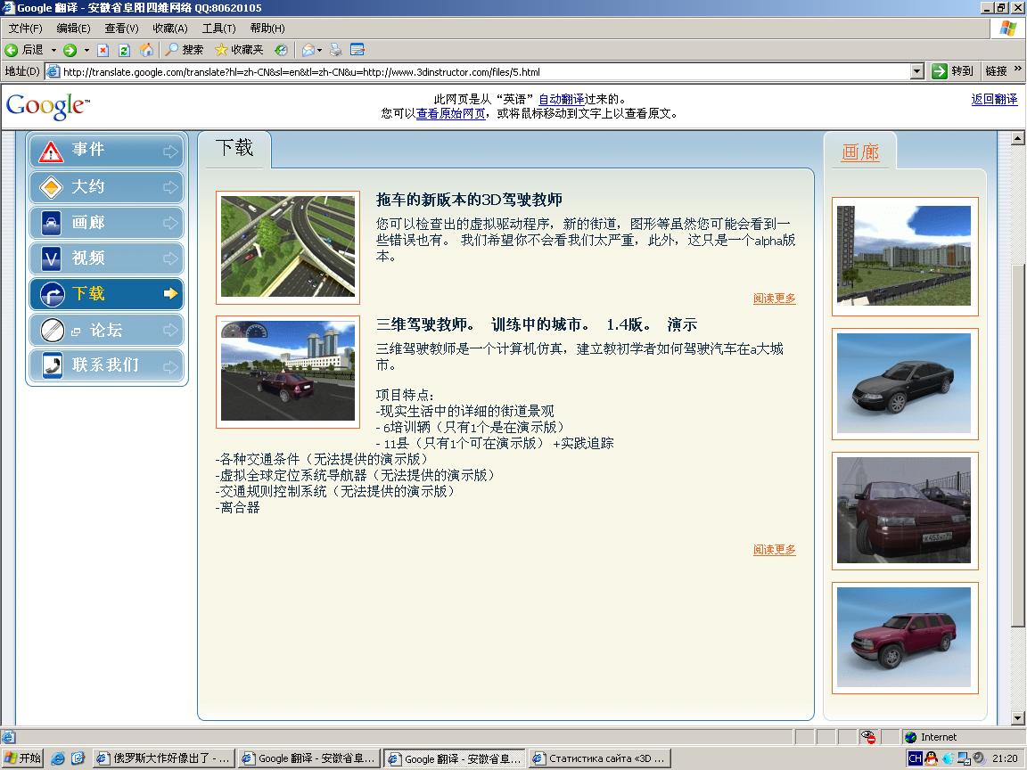This screenshot has width=1027, height=770.
Task: Expand the Back button history dropdown
Action: (53, 50)
